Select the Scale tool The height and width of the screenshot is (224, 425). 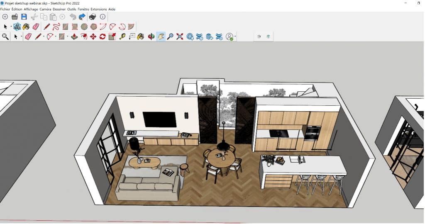pyautogui.click(x=112, y=36)
